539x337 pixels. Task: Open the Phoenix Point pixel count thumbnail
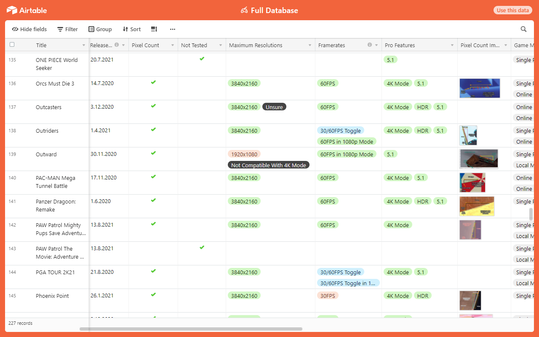(470, 300)
